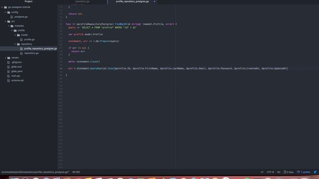319x179 pixels.
Task: Click the vendor folder icon
Action: click(x=9, y=58)
